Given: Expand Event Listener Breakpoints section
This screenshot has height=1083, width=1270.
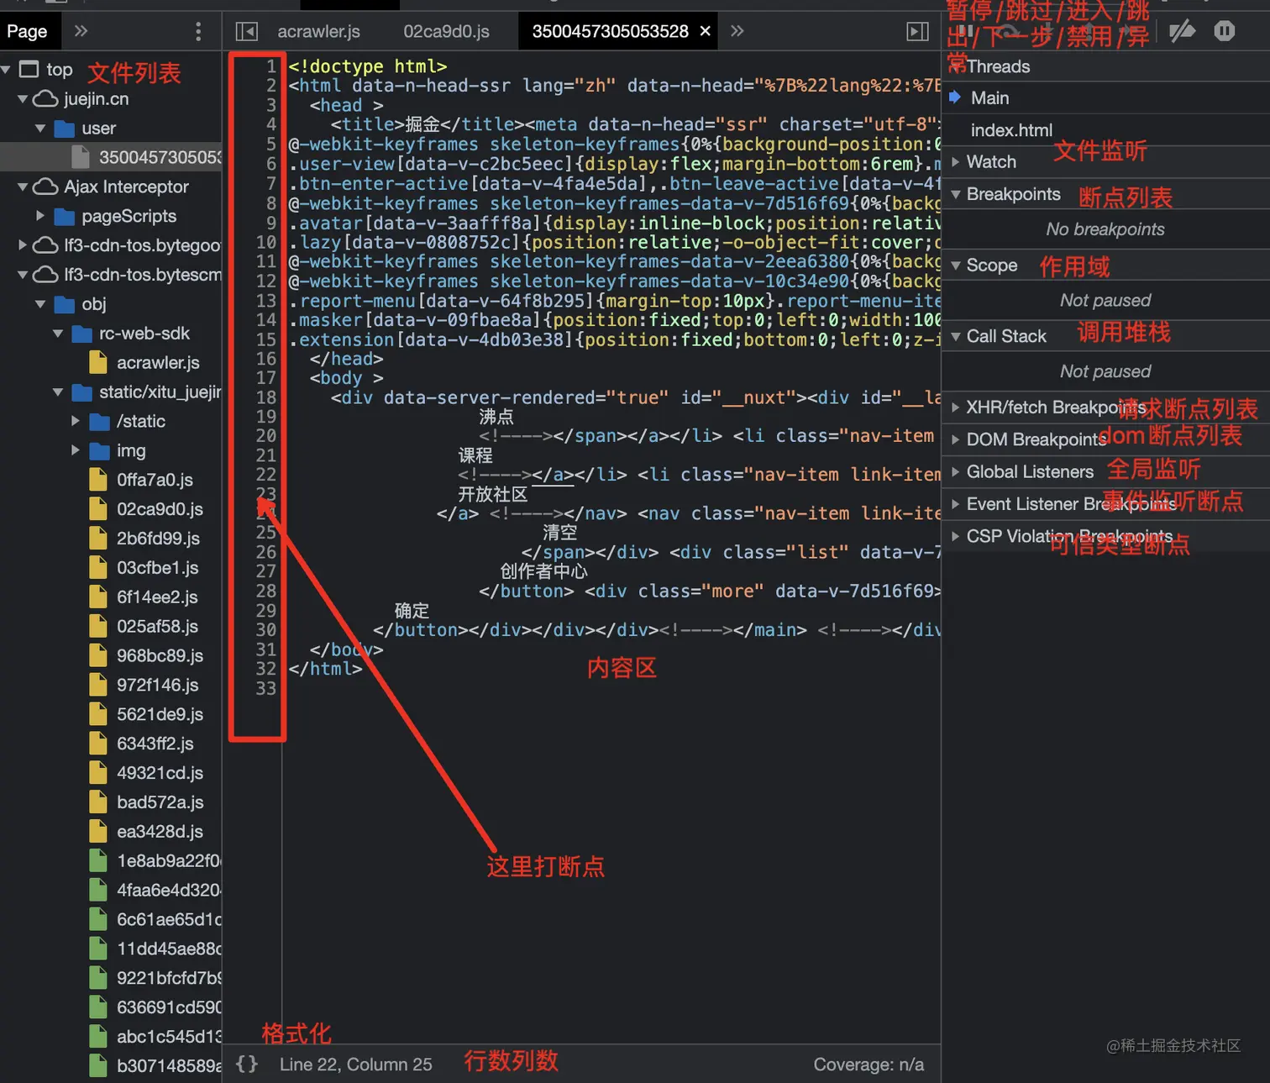Looking at the screenshot, I should pos(955,504).
